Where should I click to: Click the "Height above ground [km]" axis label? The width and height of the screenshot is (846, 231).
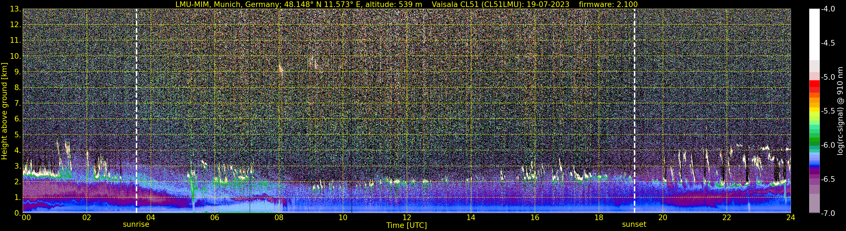coord(4,111)
